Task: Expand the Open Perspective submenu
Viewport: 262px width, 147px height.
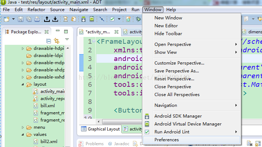Action: pos(192,44)
